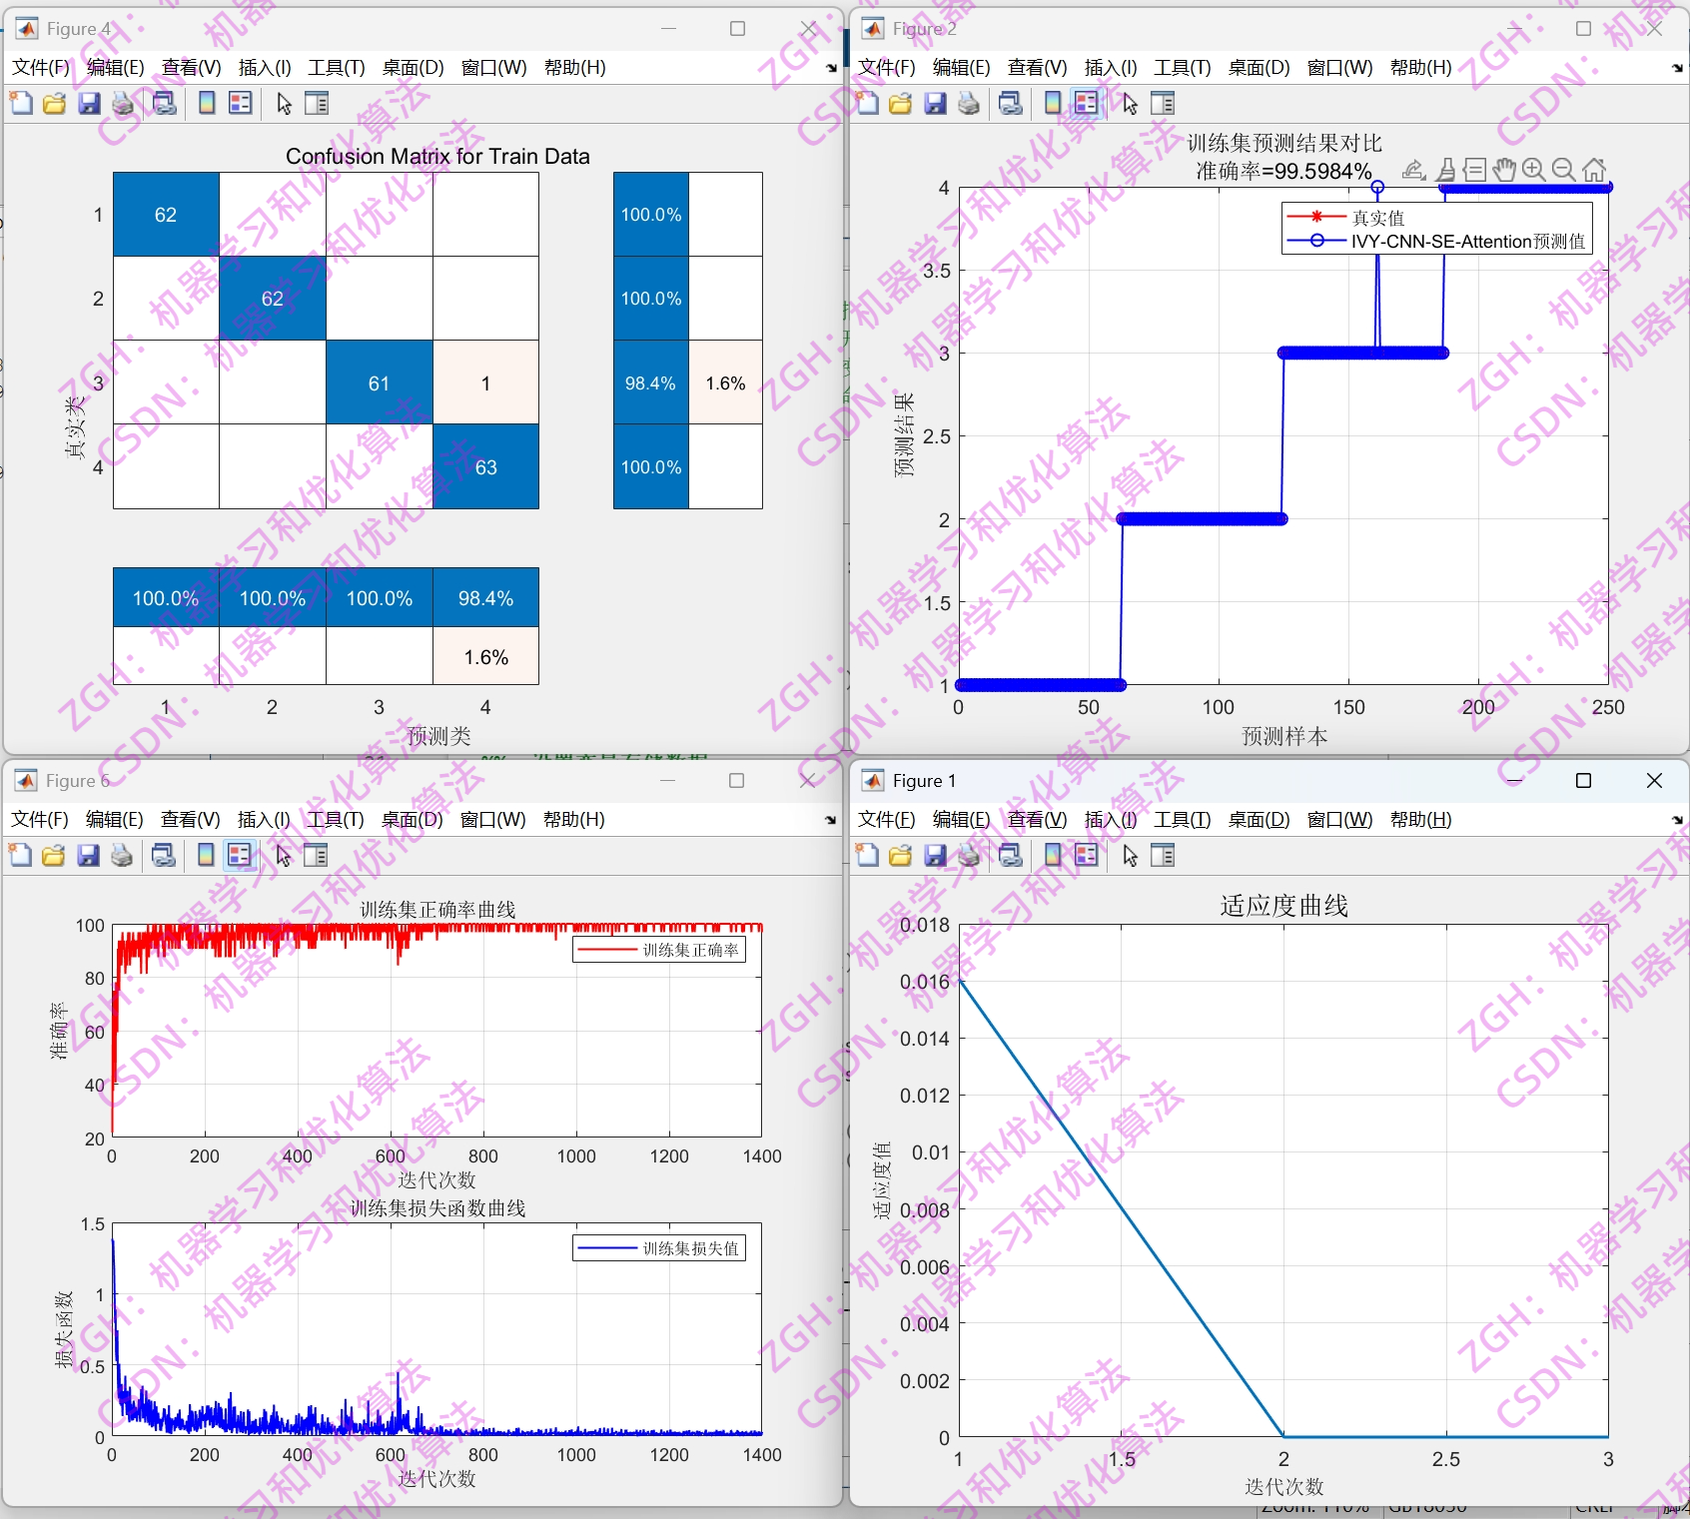1690x1519 pixels.
Task: Open 编辑(E) menu in Figure 4
Action: pos(116,67)
